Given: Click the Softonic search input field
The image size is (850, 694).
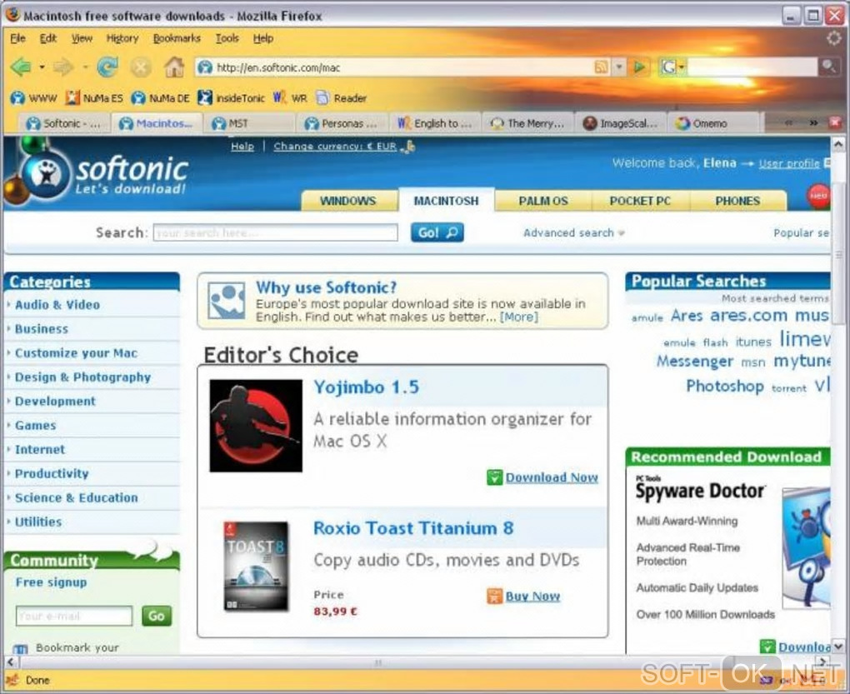Looking at the screenshot, I should [x=275, y=232].
